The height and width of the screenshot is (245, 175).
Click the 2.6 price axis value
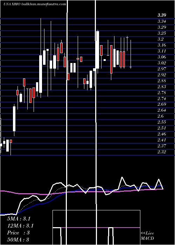pos(160,116)
